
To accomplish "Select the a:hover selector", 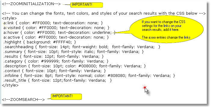I will tap(11, 32).
